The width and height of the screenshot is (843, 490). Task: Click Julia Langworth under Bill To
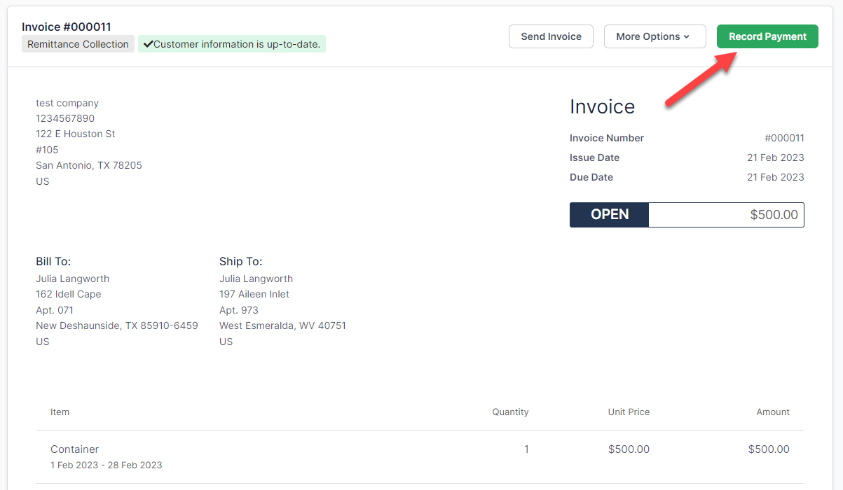click(72, 279)
